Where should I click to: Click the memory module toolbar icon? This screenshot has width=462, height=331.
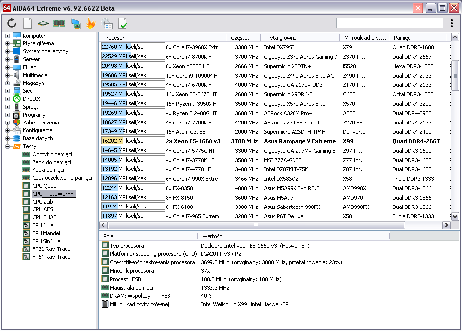coord(59,23)
